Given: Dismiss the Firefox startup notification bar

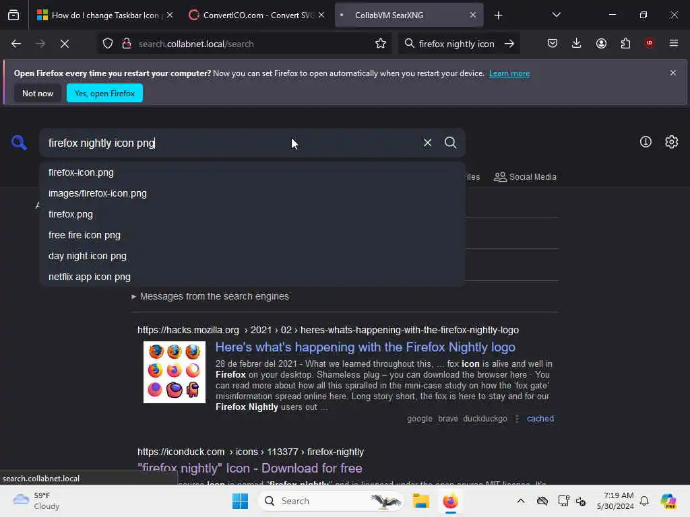Looking at the screenshot, I should (673, 73).
